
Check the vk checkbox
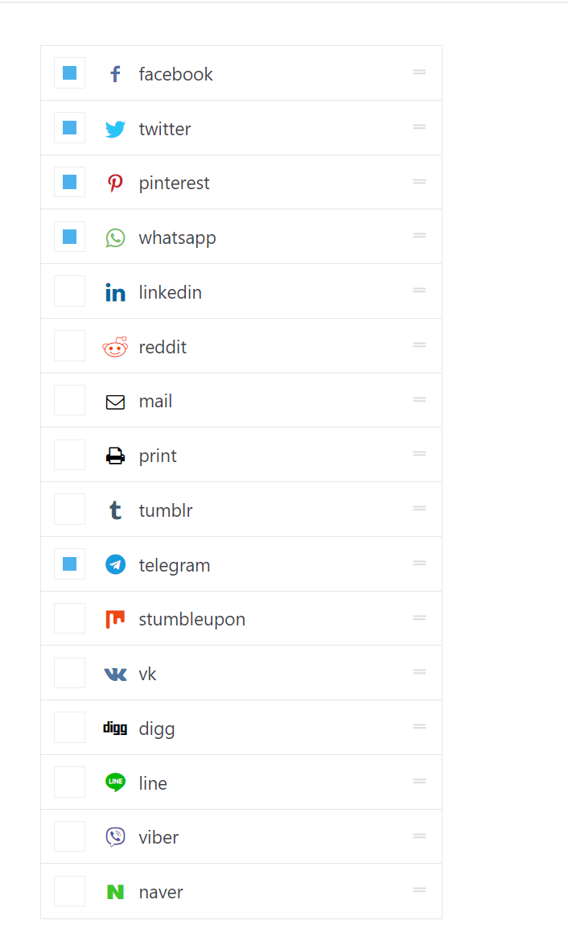69,673
